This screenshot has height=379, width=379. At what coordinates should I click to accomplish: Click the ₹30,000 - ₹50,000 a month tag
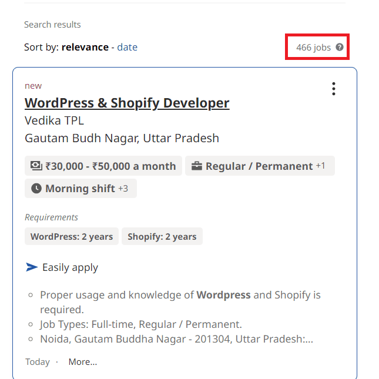tap(103, 166)
